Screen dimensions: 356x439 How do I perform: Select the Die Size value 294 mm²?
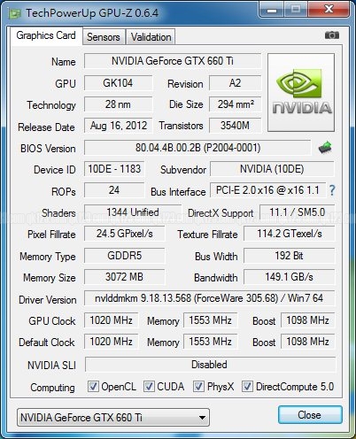point(236,104)
